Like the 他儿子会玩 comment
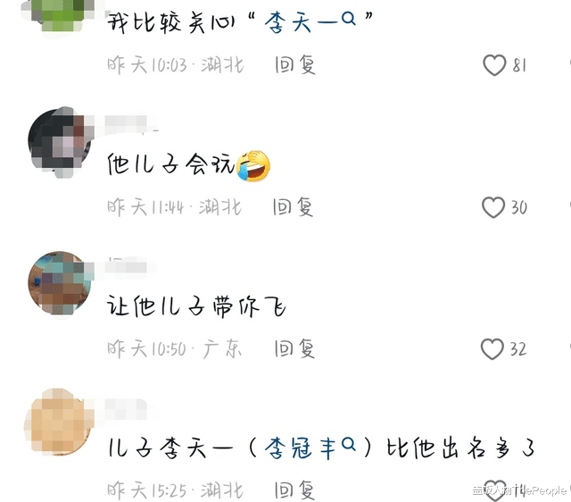This screenshot has height=502, width=571. click(493, 207)
